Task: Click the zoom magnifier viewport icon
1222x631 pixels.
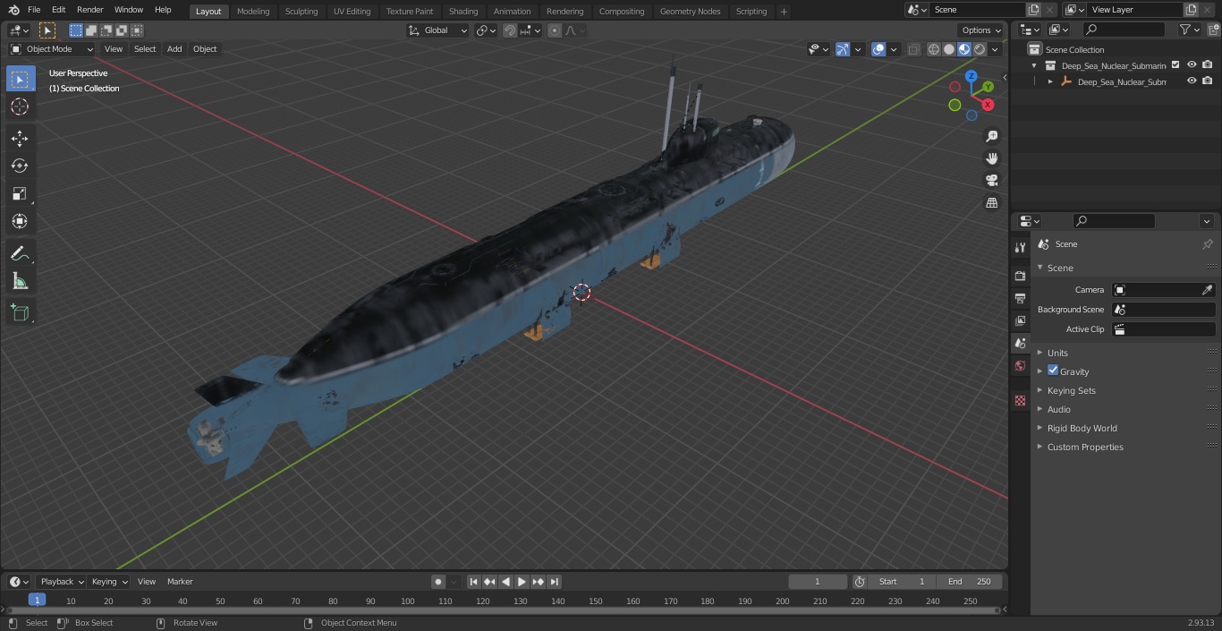Action: (991, 136)
